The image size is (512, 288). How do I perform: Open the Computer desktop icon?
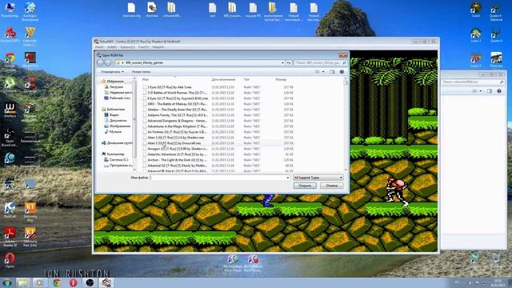(x=10, y=10)
